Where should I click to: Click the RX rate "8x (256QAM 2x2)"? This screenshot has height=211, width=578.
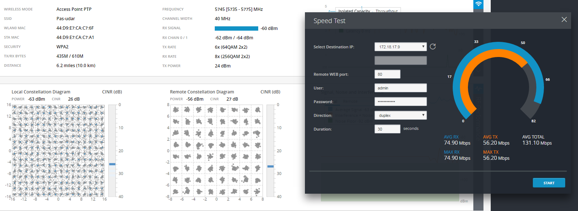[x=232, y=57]
